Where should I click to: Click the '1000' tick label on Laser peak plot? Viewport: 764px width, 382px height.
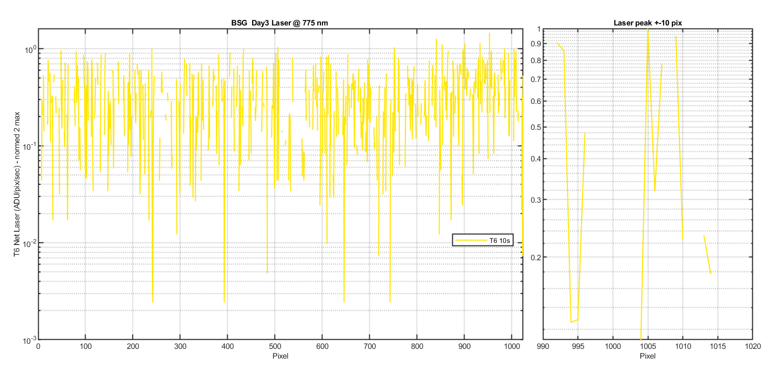[613, 347]
